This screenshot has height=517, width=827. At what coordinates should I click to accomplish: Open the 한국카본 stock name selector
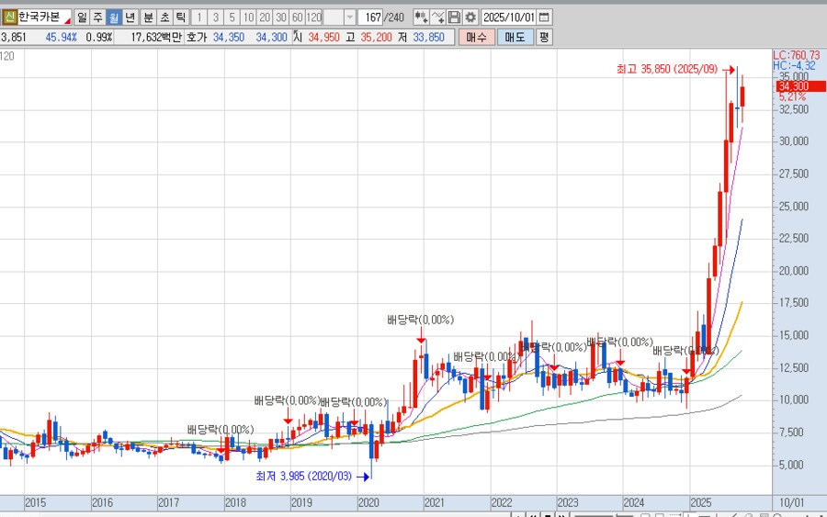click(x=39, y=17)
